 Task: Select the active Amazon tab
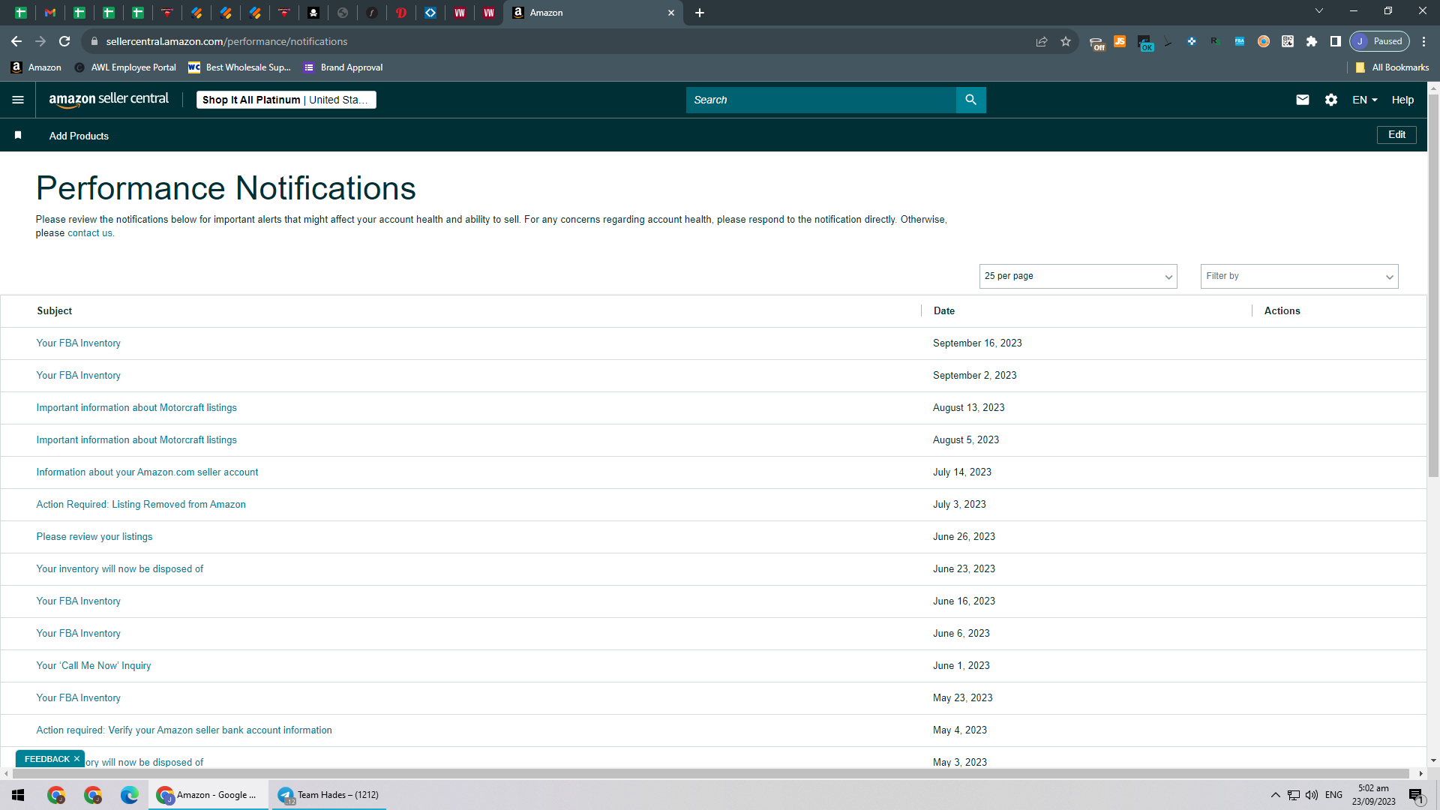592,13
